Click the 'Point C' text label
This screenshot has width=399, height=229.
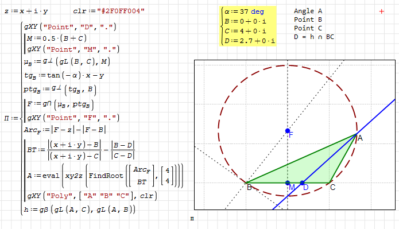click(308, 28)
